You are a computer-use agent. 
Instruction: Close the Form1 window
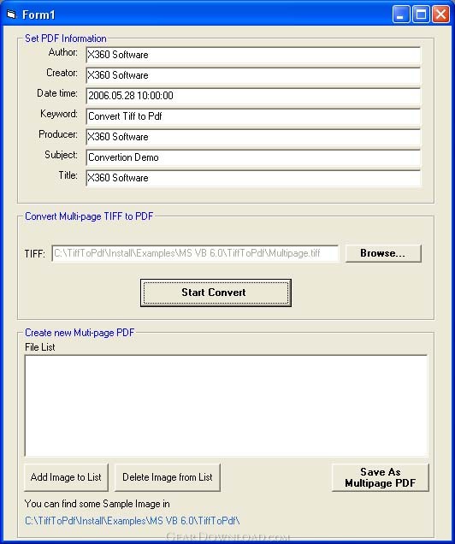pyautogui.click(x=440, y=15)
